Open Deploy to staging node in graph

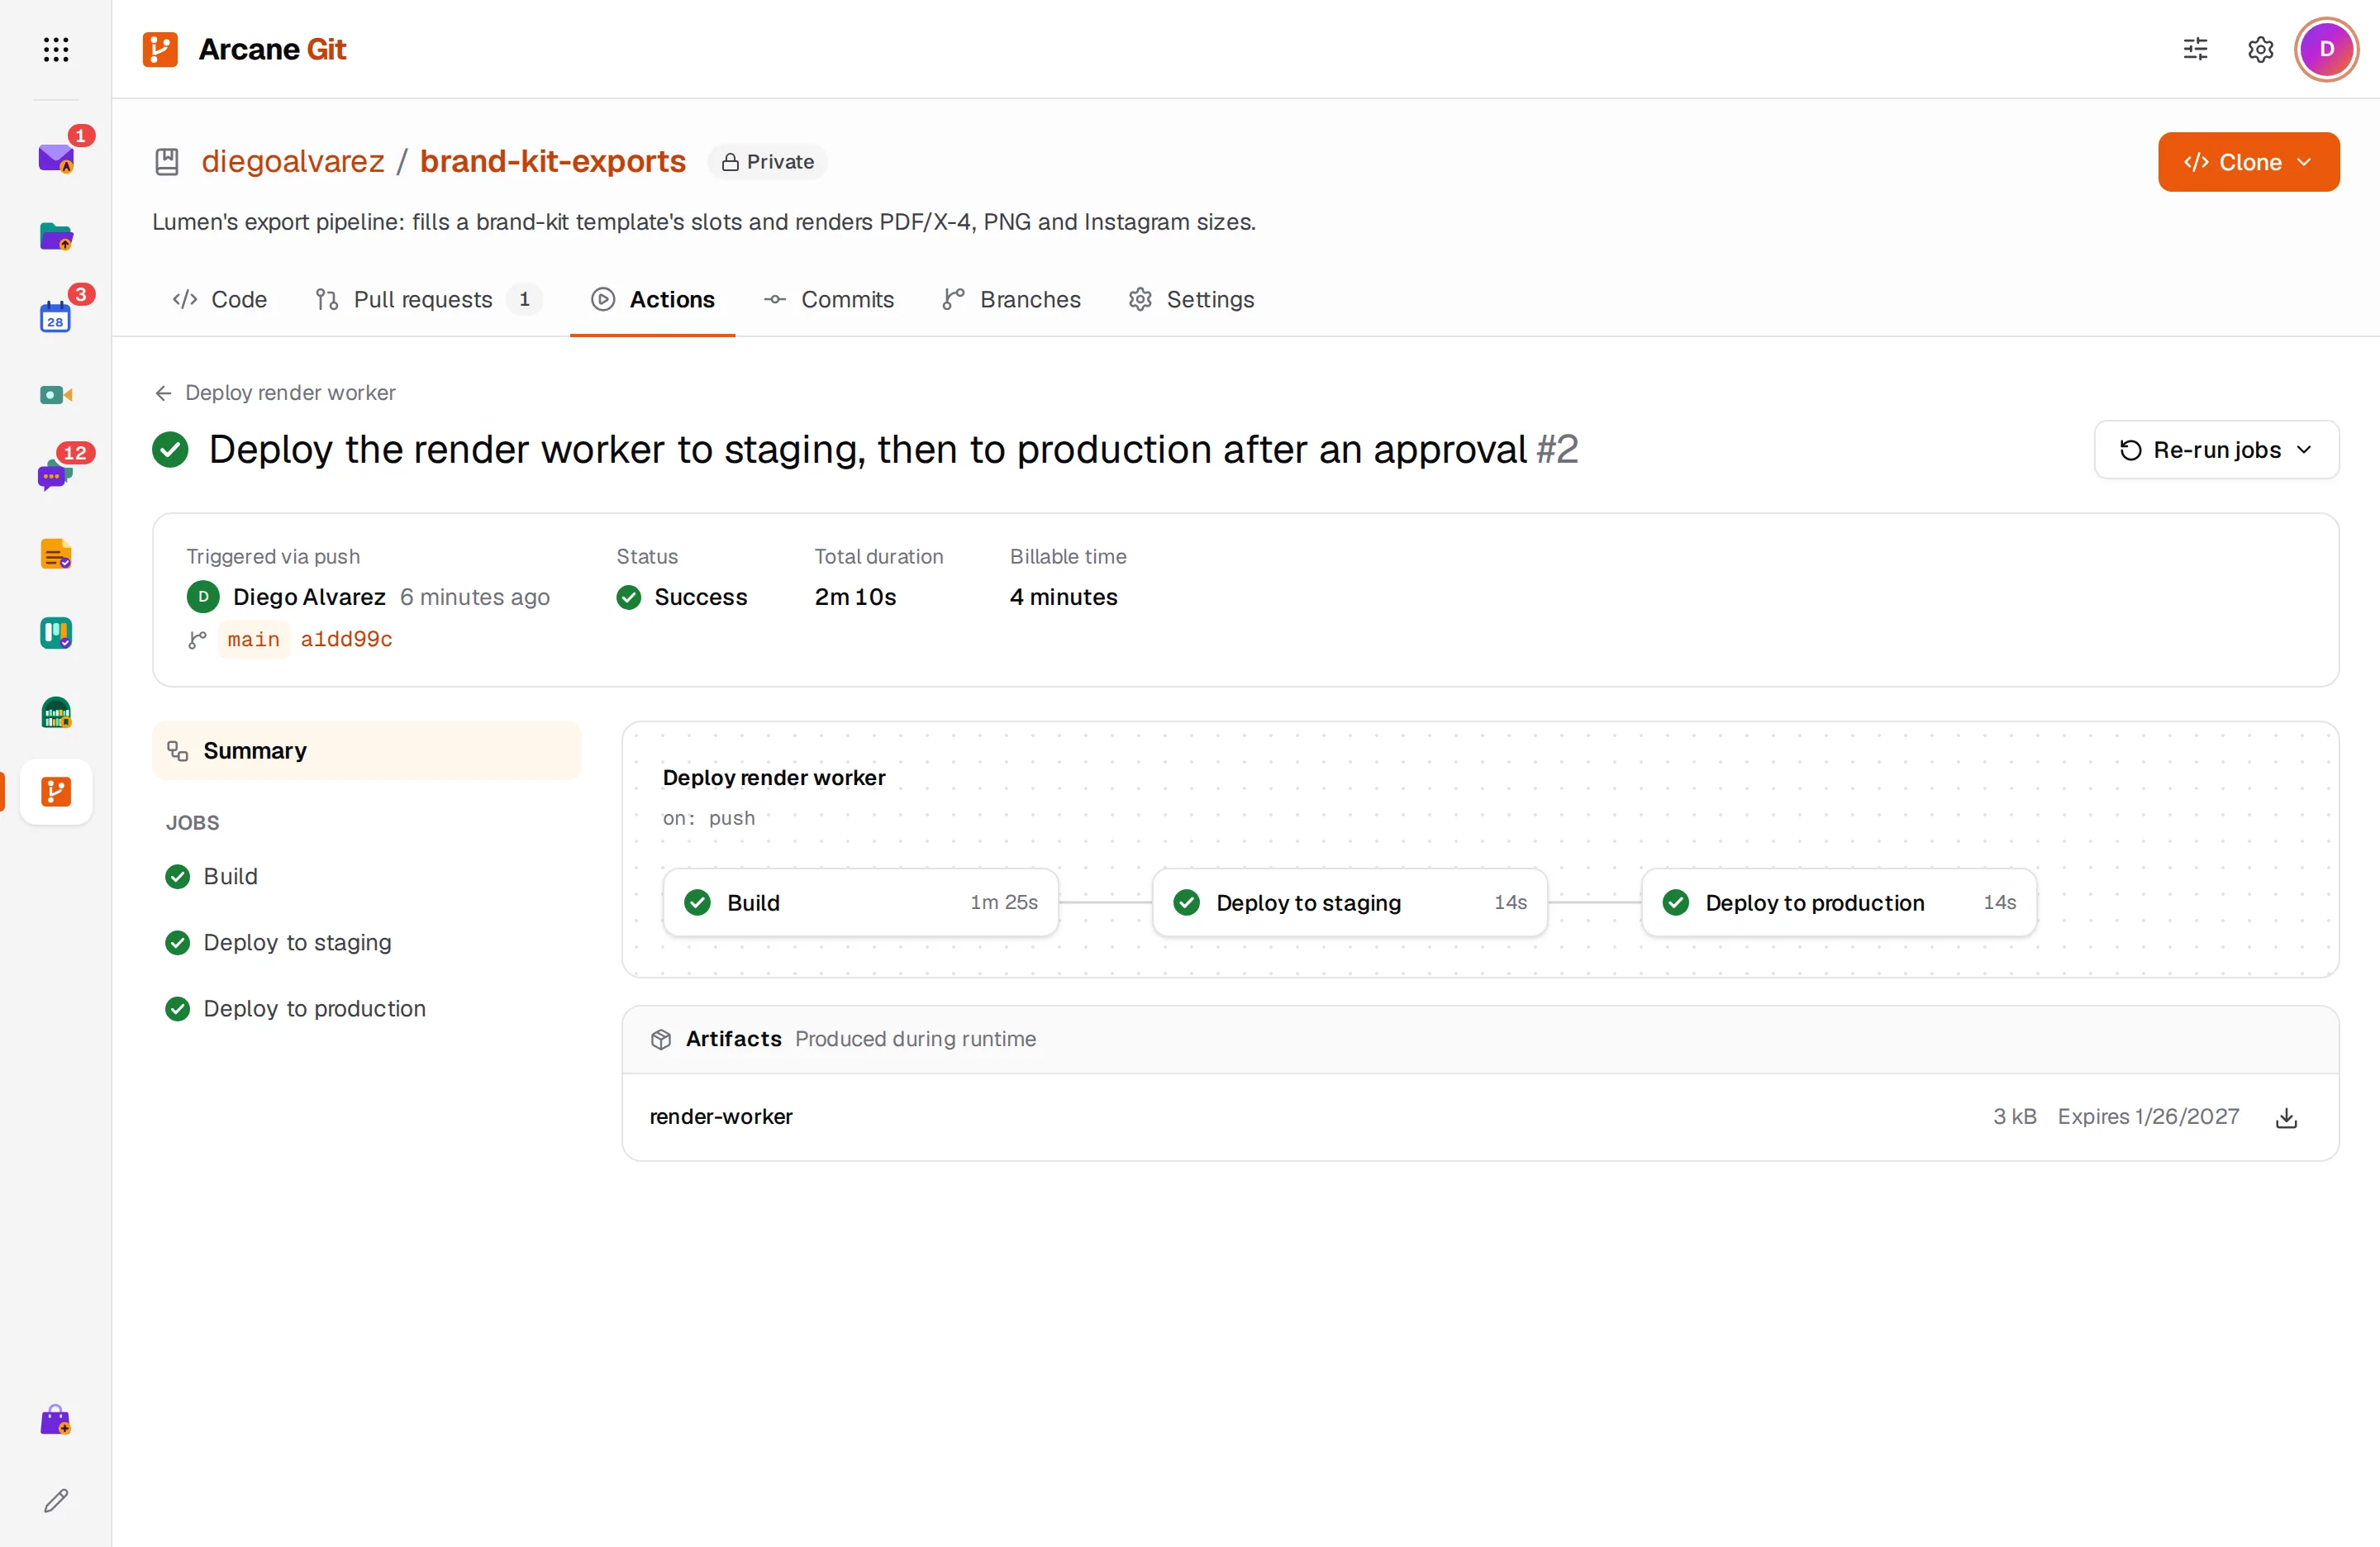pyautogui.click(x=1349, y=902)
